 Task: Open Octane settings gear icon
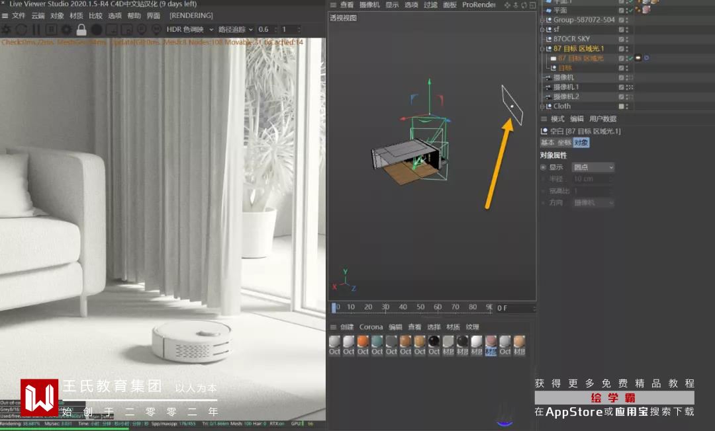click(x=67, y=30)
